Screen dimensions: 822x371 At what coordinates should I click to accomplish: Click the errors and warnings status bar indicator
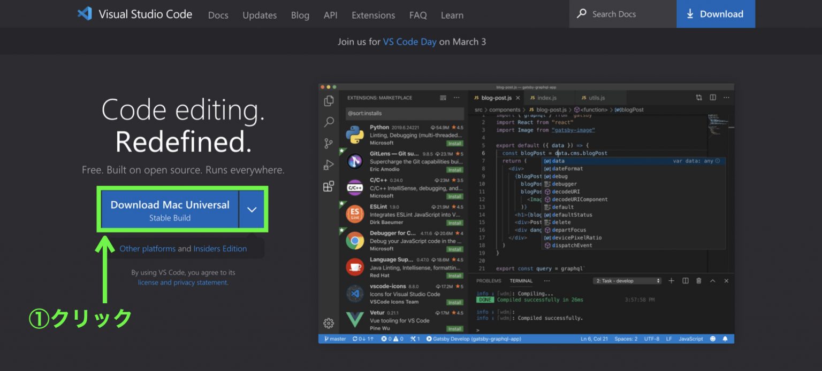[392, 338]
